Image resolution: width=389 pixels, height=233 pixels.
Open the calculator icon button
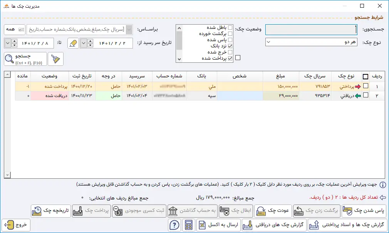click(189, 225)
